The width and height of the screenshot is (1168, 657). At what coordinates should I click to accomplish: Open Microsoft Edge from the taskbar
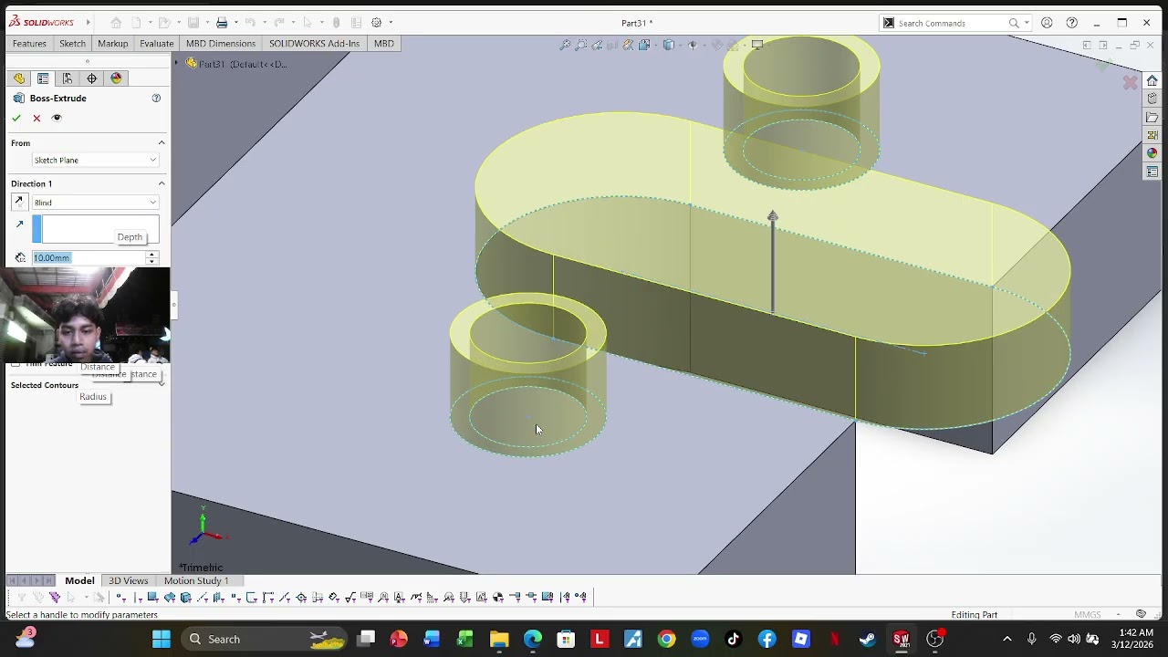[x=533, y=639]
